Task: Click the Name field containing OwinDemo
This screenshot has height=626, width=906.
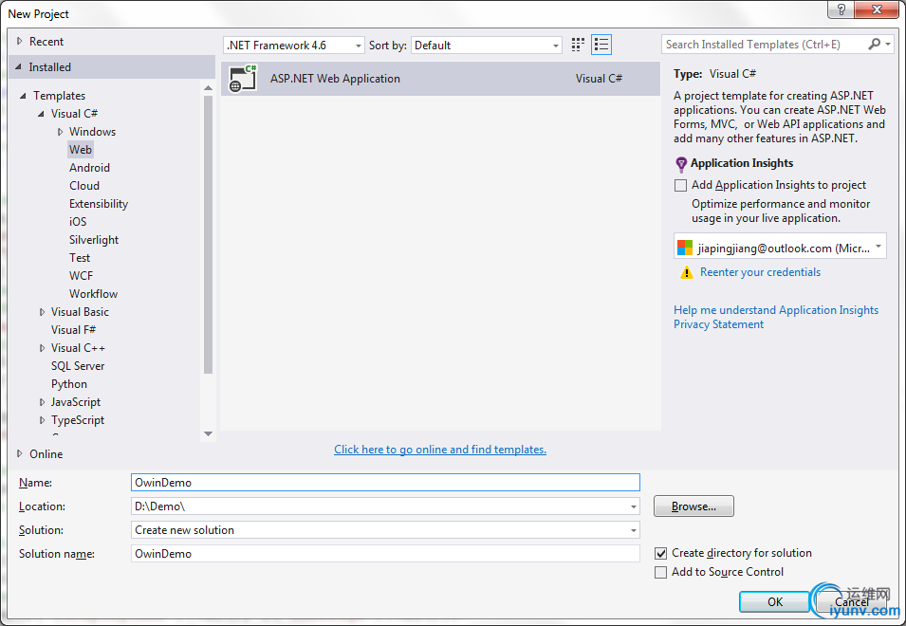Action: point(385,482)
